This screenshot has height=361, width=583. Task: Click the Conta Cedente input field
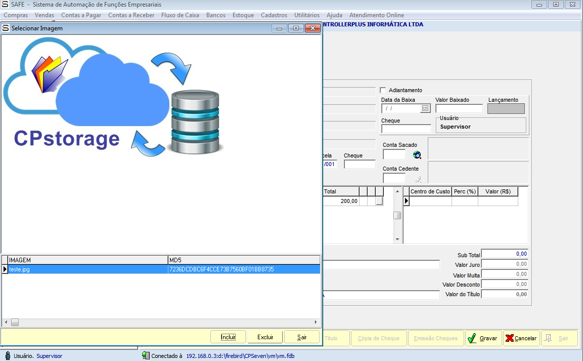point(394,178)
